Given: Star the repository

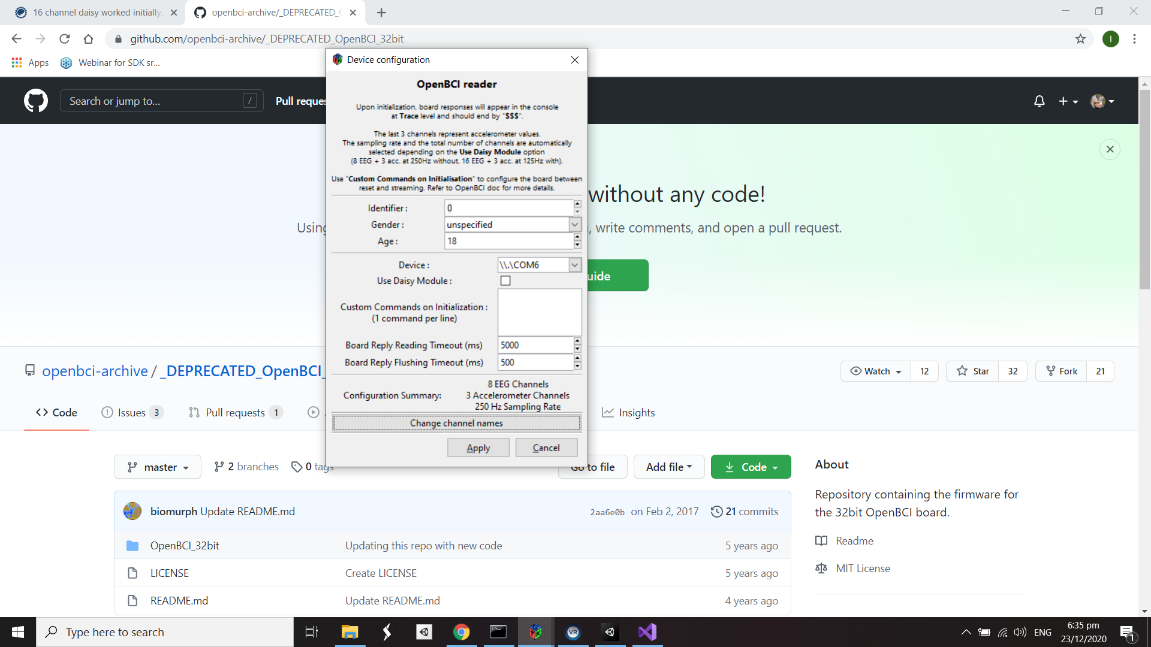Looking at the screenshot, I should 972,371.
